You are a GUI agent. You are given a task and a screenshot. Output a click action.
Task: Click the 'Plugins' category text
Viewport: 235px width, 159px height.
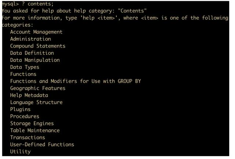click(x=21, y=110)
